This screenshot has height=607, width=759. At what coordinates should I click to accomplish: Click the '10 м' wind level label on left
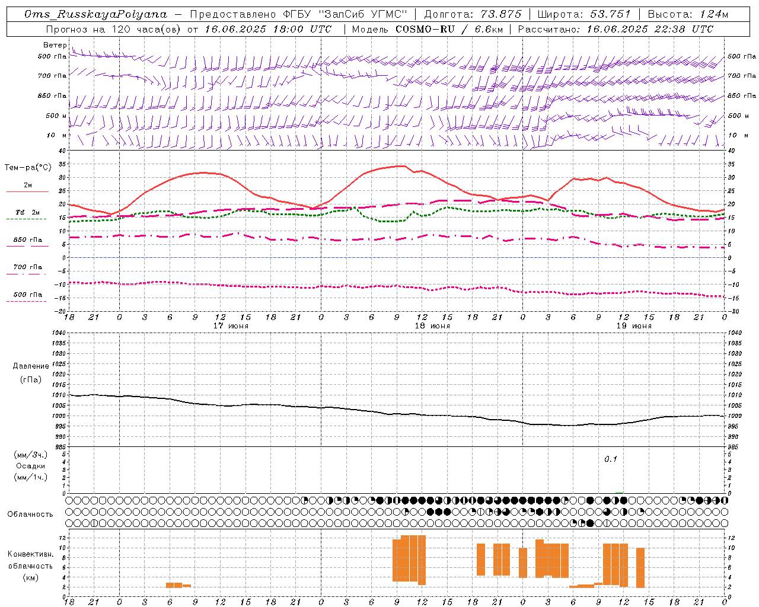pyautogui.click(x=57, y=135)
